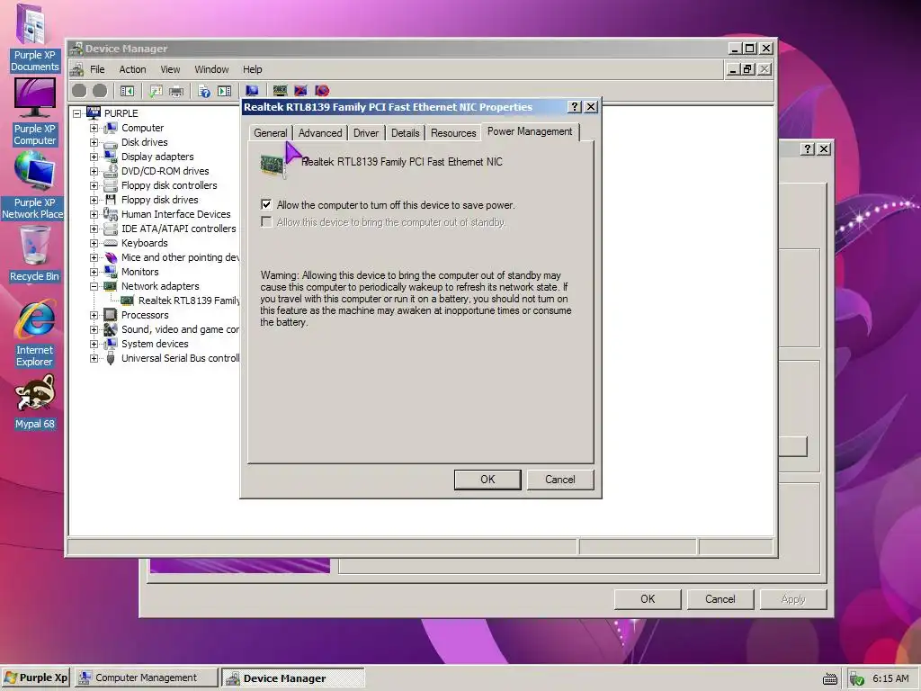Open the Window menu
The height and width of the screenshot is (691, 921).
211,69
